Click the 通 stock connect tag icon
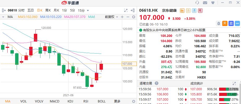Image resolution: width=241 pixels, height=104 pixels. tap(194, 10)
